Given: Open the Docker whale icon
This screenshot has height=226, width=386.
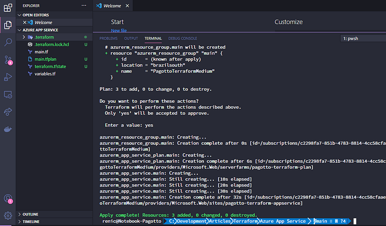Looking at the screenshot, I should pyautogui.click(x=8, y=129).
